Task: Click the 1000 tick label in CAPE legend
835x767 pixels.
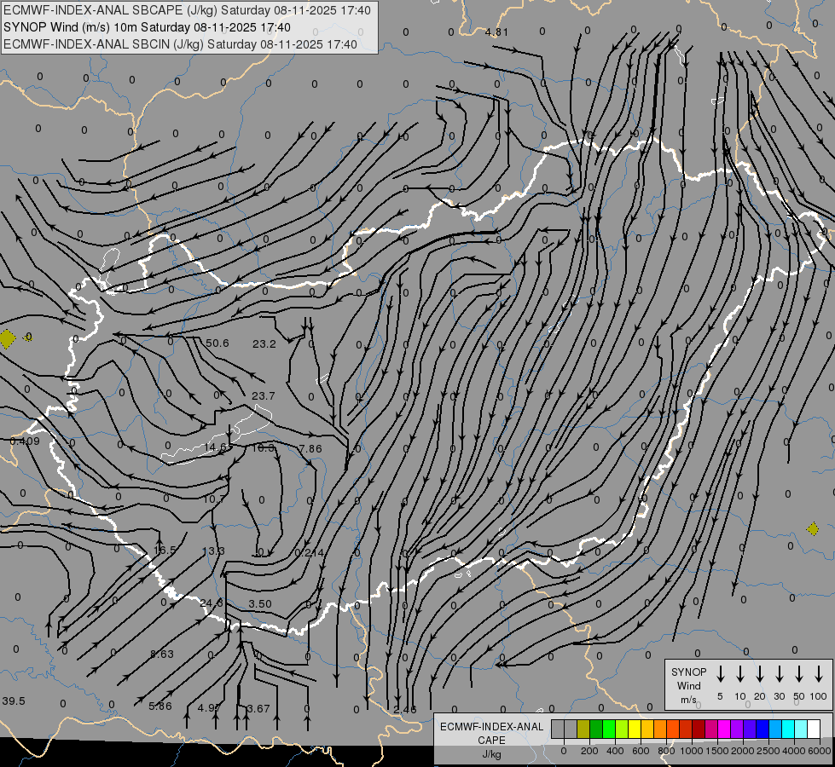Action: [692, 751]
